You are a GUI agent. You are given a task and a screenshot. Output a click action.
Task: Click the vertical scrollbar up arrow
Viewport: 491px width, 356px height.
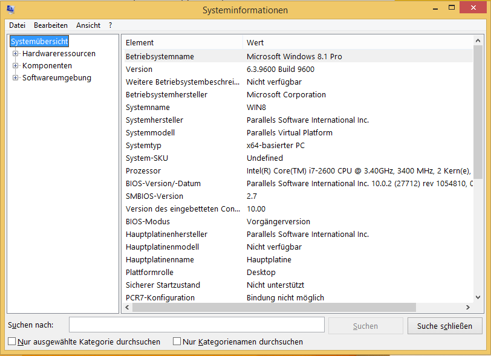pos(478,40)
